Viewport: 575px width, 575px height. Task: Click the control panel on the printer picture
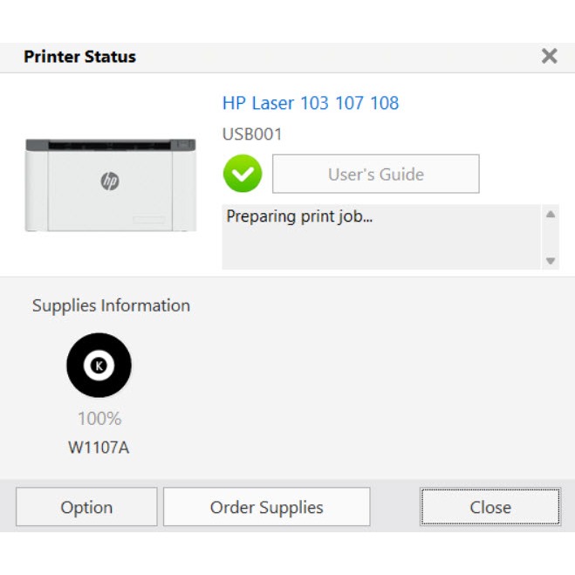coord(183,145)
